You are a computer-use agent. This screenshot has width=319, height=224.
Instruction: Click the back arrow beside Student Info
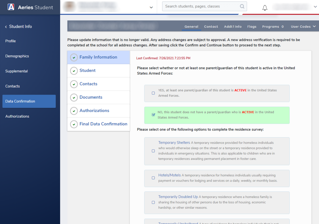pyautogui.click(x=6, y=27)
